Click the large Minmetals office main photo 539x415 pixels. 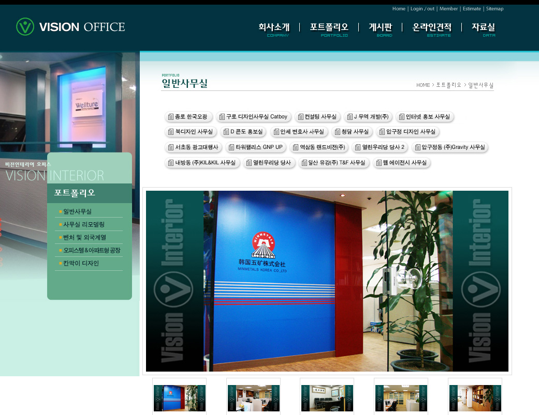point(327,281)
